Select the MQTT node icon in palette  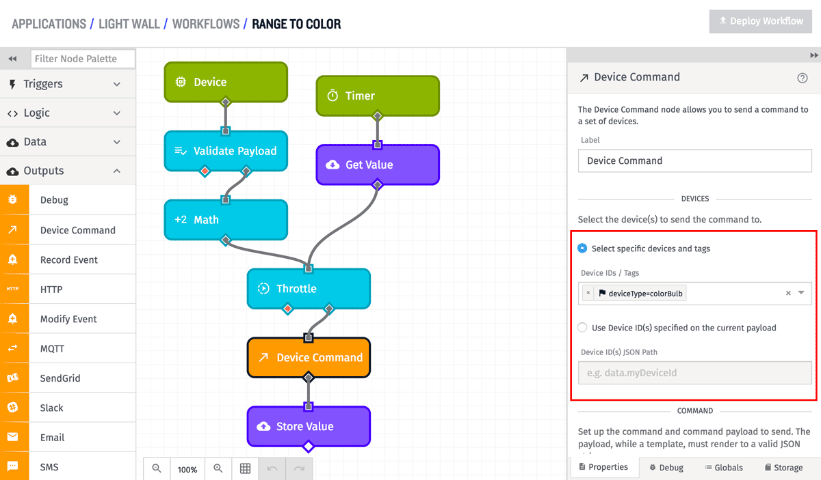[12, 348]
